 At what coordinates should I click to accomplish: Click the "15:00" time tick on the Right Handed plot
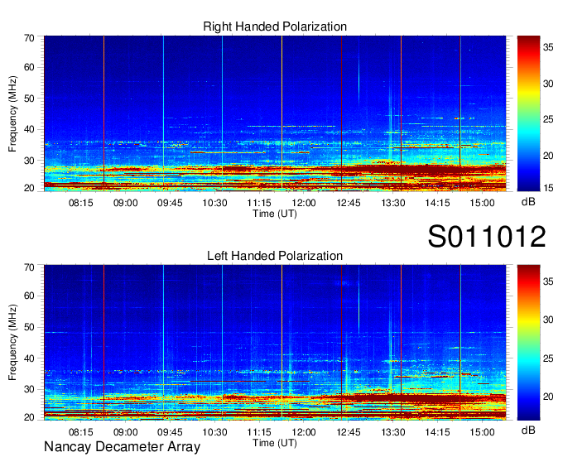[482, 203]
